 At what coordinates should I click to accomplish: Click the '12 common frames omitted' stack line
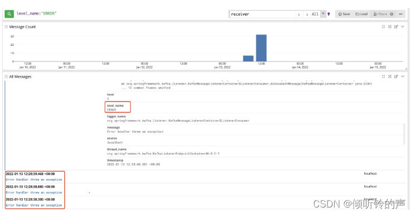click(146, 88)
